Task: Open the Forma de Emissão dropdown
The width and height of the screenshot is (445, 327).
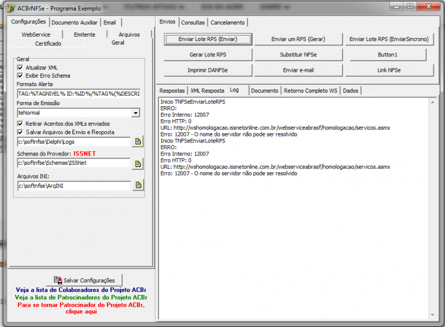Action: [136, 113]
